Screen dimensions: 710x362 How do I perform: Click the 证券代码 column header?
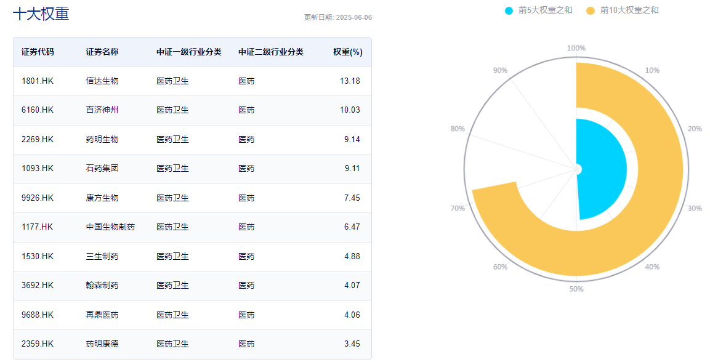click(38, 52)
